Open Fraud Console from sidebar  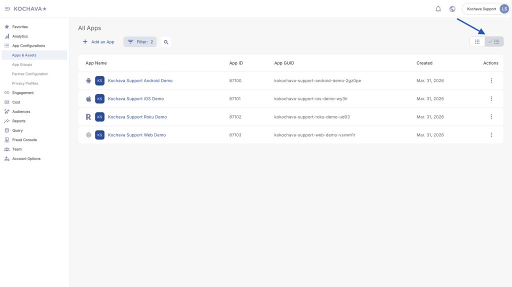(24, 140)
